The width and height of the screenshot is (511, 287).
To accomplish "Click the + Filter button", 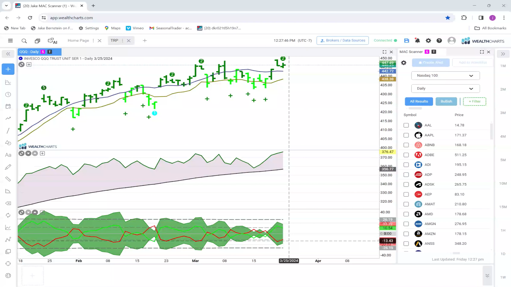I will [x=475, y=101].
